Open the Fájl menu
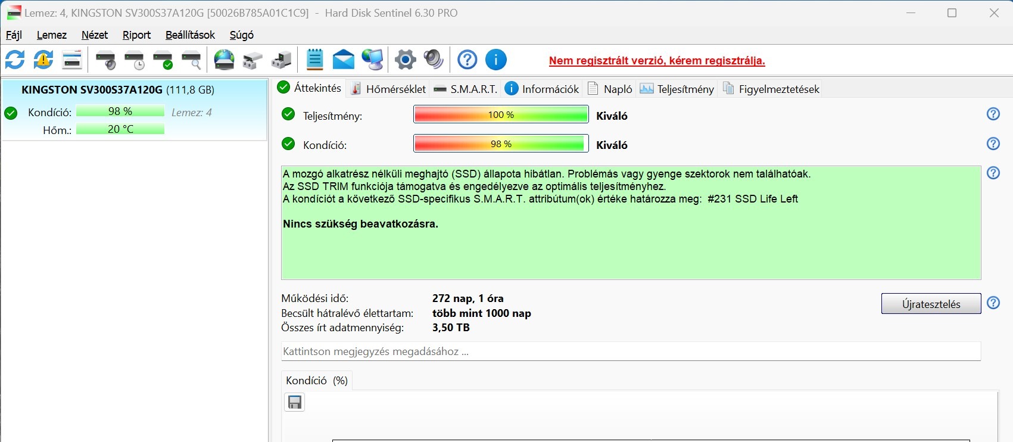 (x=14, y=35)
